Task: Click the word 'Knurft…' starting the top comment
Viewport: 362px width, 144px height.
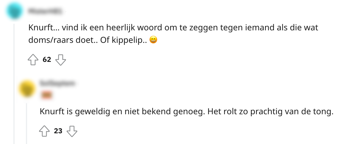Action: coord(43,28)
